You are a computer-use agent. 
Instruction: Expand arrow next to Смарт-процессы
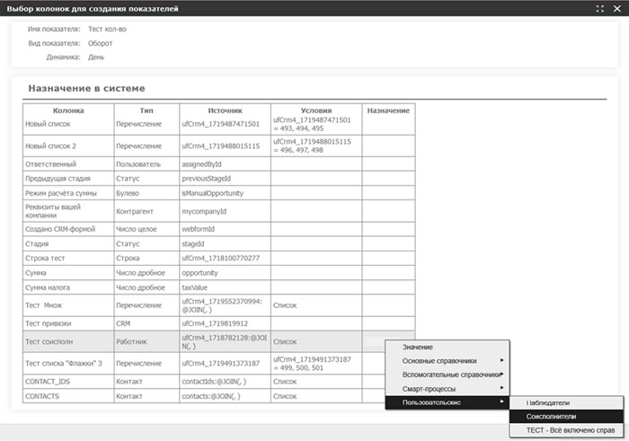point(501,388)
